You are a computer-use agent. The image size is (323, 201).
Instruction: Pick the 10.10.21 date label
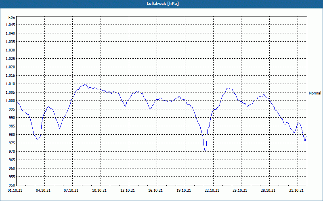[99, 191]
